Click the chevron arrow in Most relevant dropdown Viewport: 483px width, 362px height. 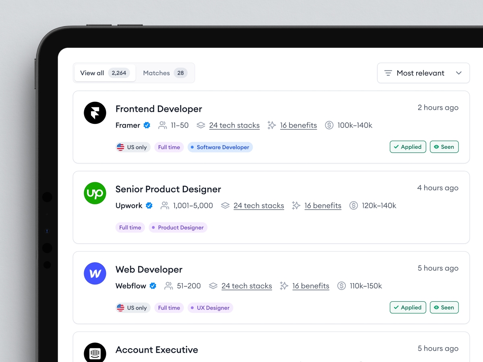[458, 73]
